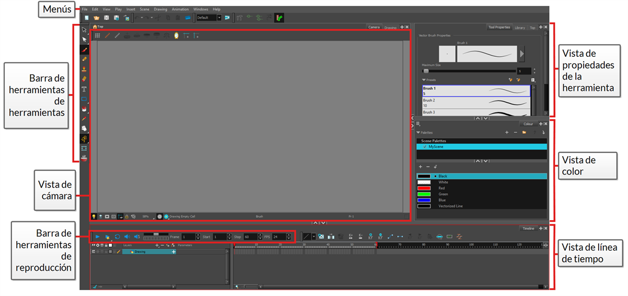Switch to the Library tab
The height and width of the screenshot is (296, 628).
click(520, 28)
